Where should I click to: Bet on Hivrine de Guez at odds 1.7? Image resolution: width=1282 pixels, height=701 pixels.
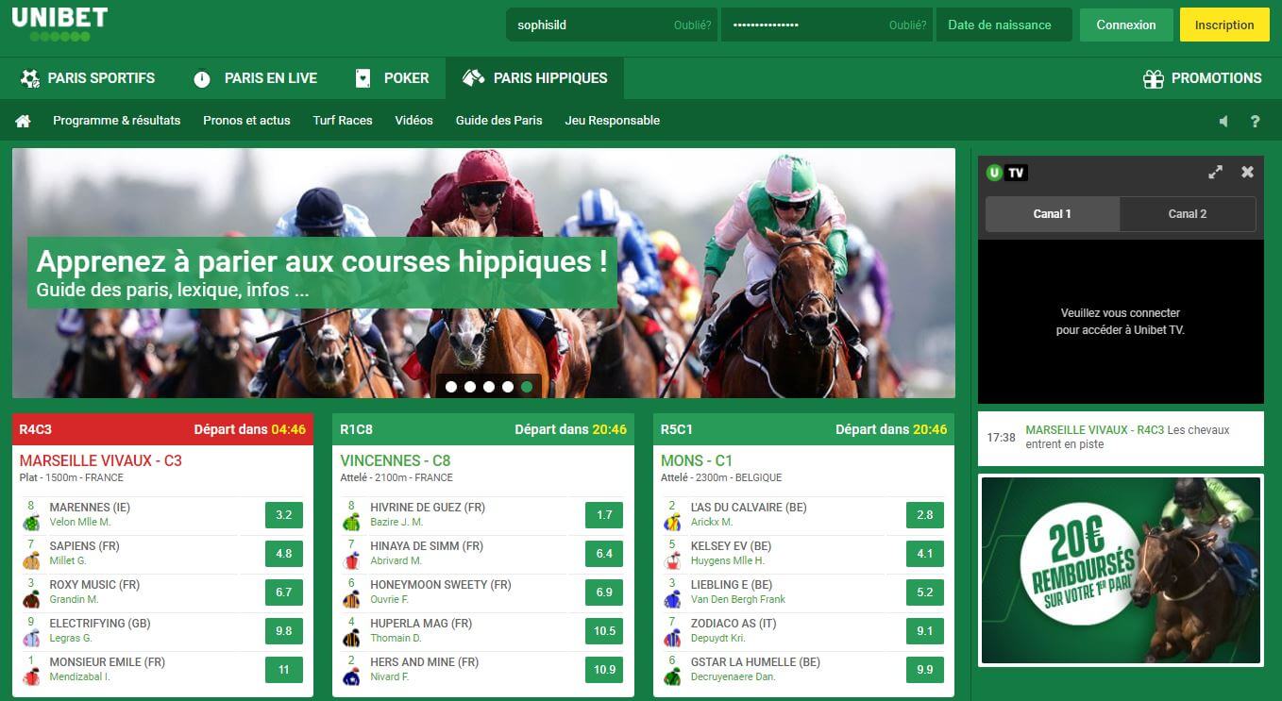604,515
